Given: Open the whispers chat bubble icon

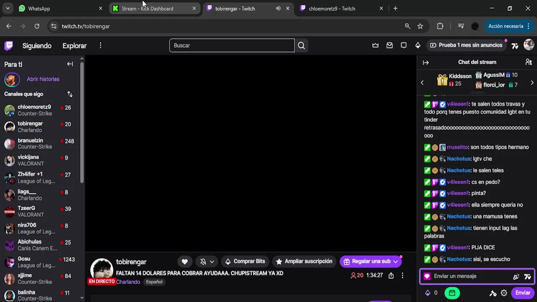Looking at the screenshot, I should 404,45.
